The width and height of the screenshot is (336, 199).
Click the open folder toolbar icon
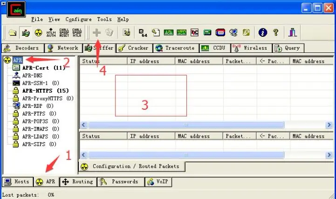13,33
